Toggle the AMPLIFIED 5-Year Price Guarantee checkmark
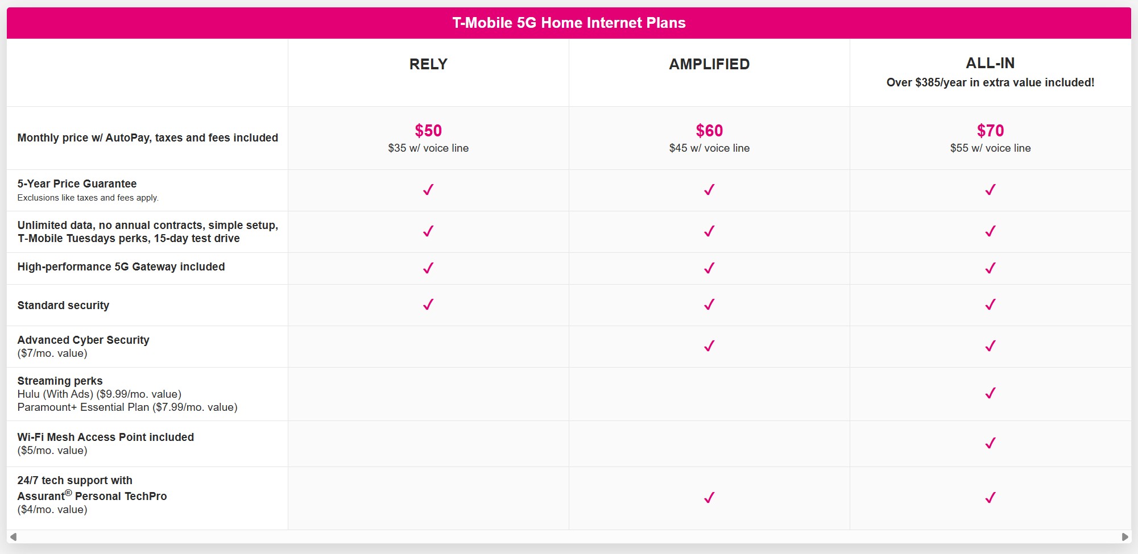 (709, 190)
